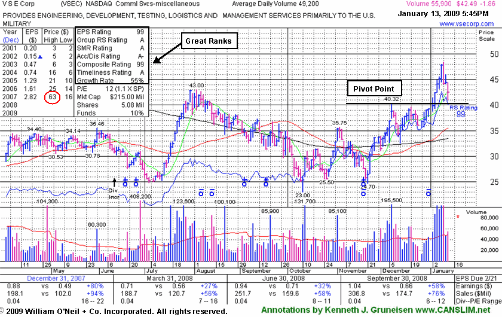Select the (VSEC) ticker symbol
The height and width of the screenshot is (317, 502).
click(71, 4)
